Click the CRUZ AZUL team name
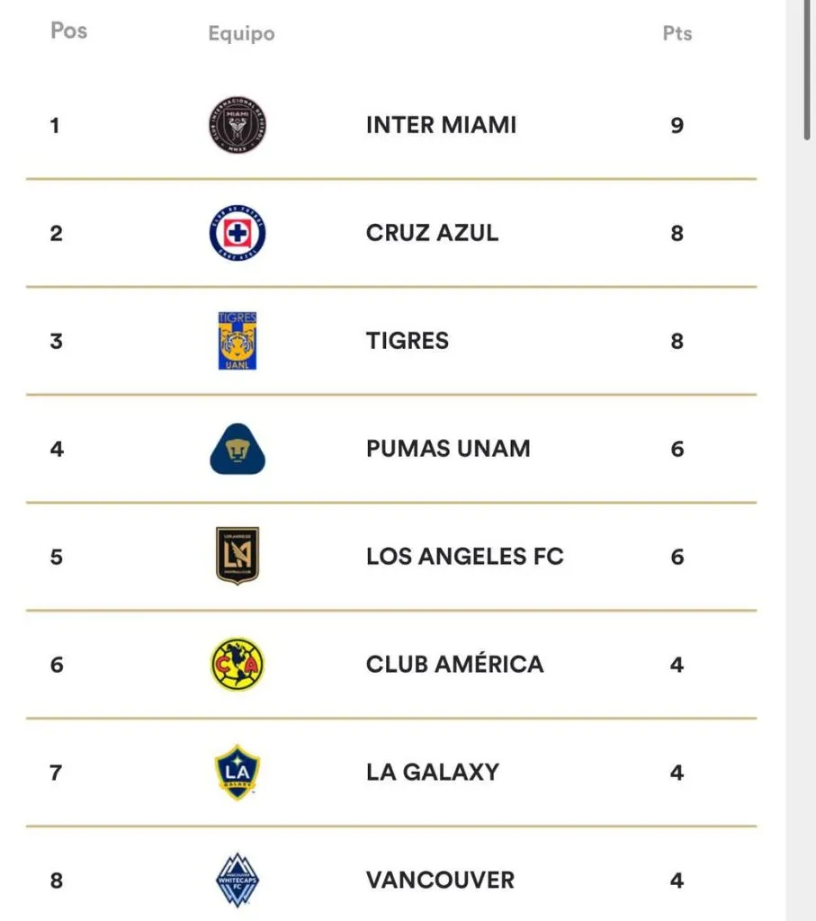The image size is (816, 921). (x=432, y=233)
